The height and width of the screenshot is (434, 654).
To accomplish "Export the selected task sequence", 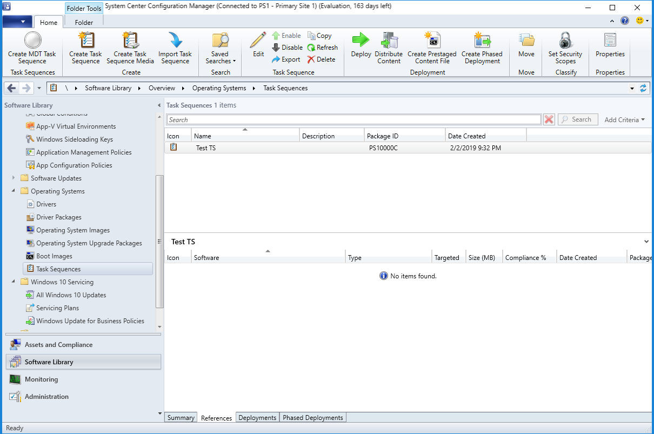I will click(x=286, y=59).
